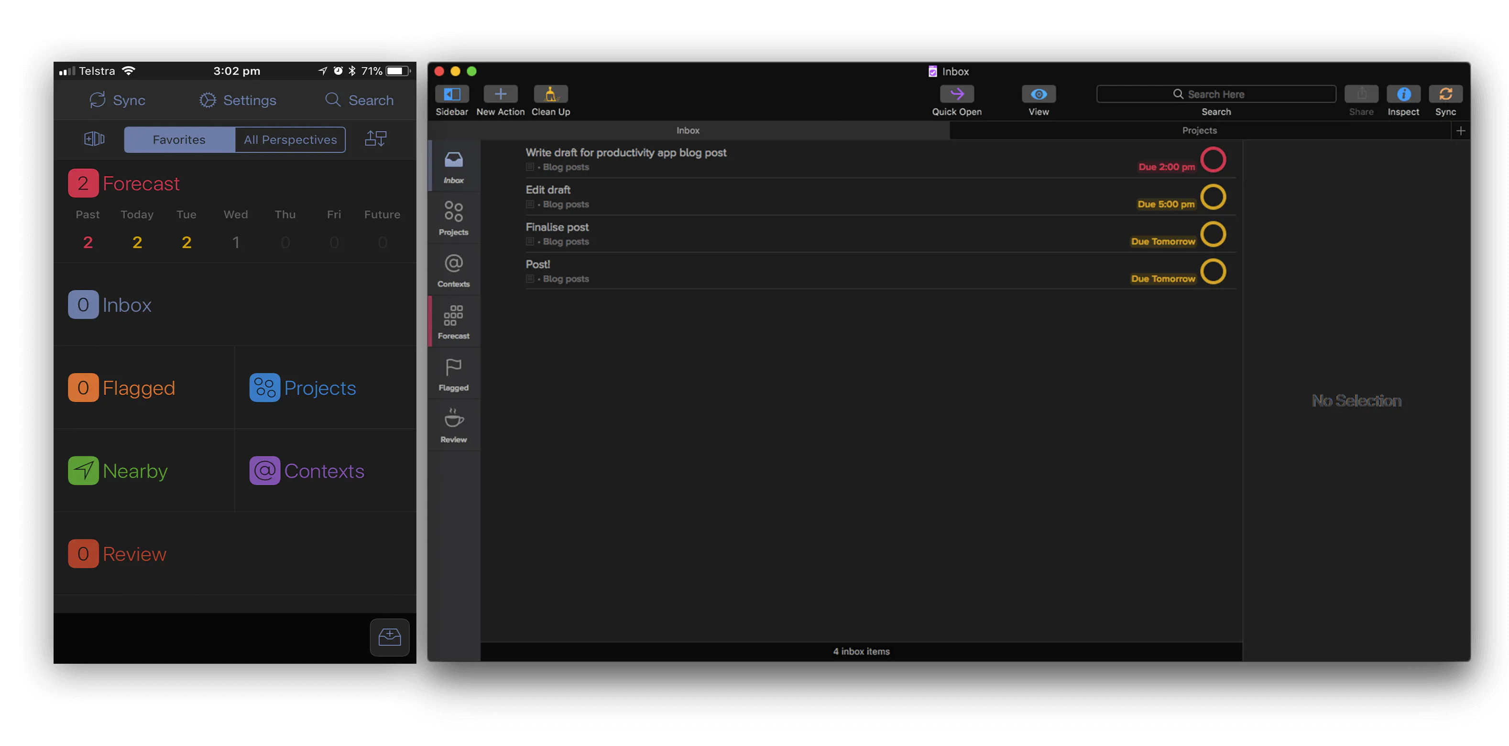
Task: Select the Inbox sidebar perspective
Action: (x=453, y=166)
